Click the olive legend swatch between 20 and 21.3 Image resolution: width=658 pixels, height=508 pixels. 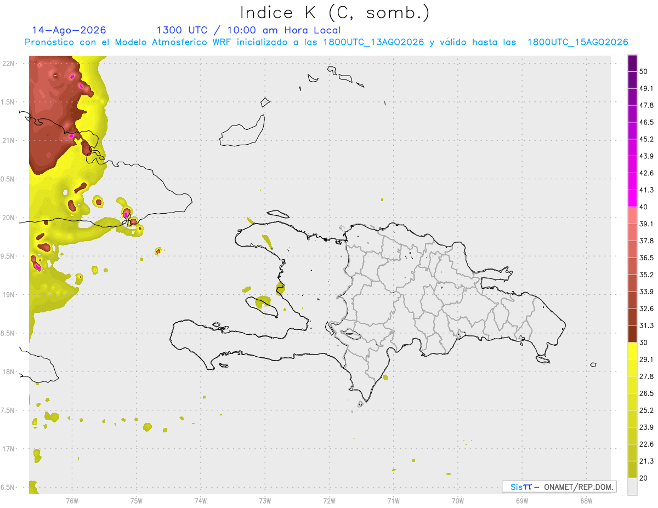632,469
